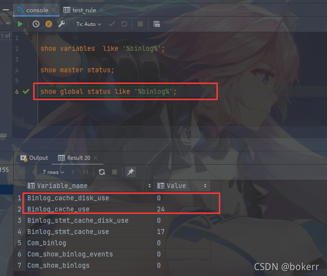The width and height of the screenshot is (327, 276).
Task: Close the test_rule tab
Action: pos(101,10)
